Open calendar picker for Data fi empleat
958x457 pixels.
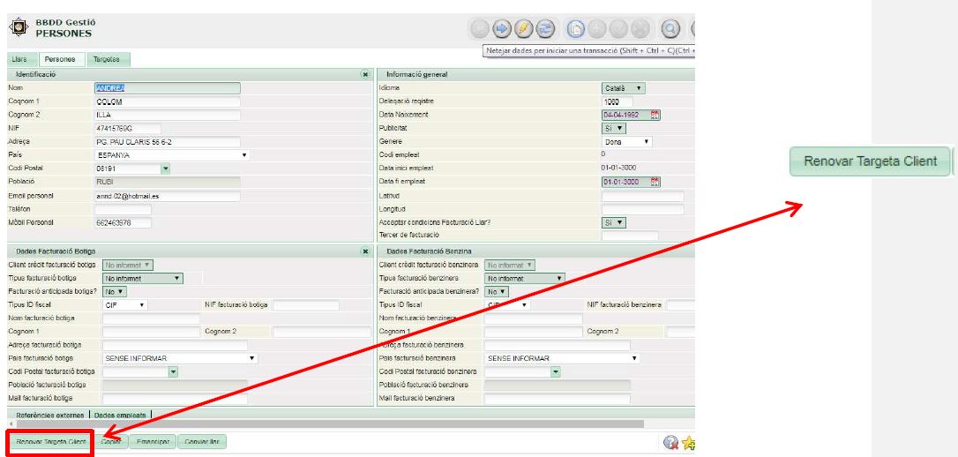(655, 182)
